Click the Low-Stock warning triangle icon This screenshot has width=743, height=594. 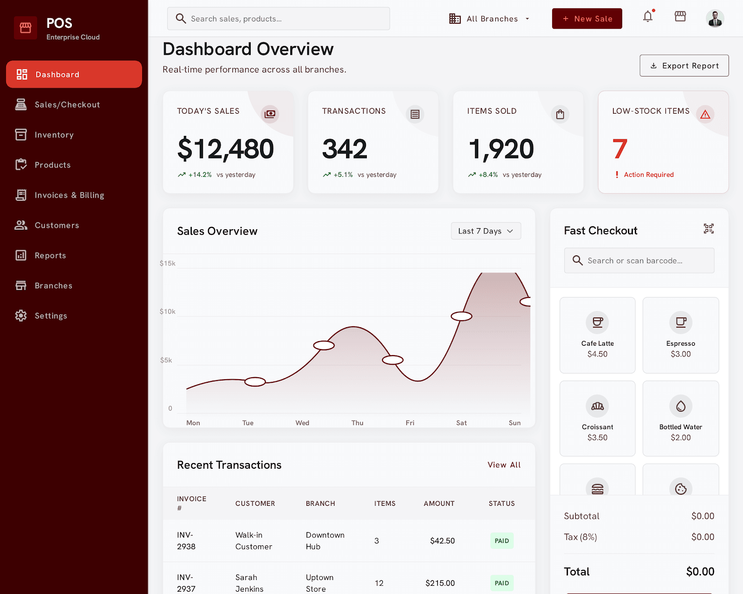click(x=705, y=114)
